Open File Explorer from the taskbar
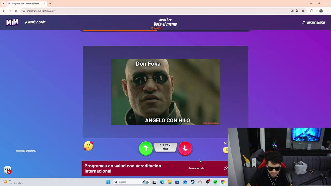The image size is (331, 186). pos(170,182)
